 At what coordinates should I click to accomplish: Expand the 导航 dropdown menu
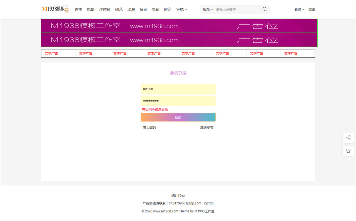pyautogui.click(x=182, y=9)
